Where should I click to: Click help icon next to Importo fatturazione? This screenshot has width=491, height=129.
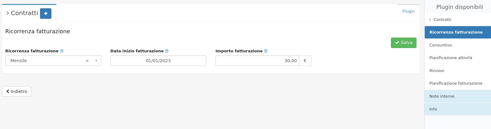[266, 51]
